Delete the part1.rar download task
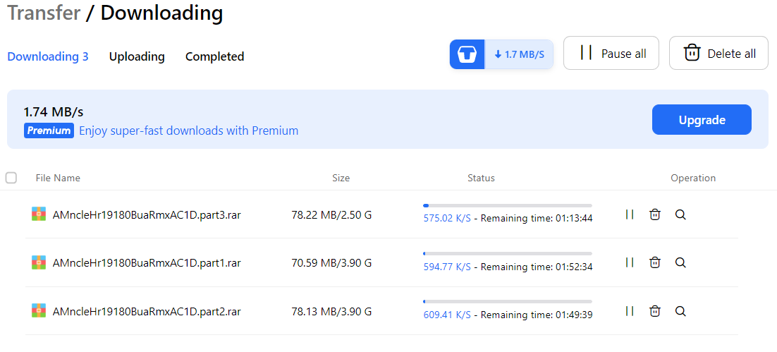This screenshot has width=777, height=352. pos(655,262)
